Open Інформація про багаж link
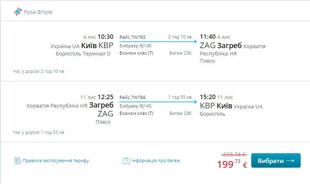The image size is (310, 184). [x=156, y=161]
